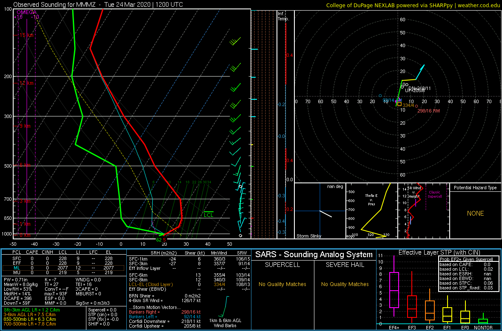Click the red 'Bunkers Right = 298/16 kt' line
Image resolution: width=502 pixels, height=331 pixels.
pos(165,311)
